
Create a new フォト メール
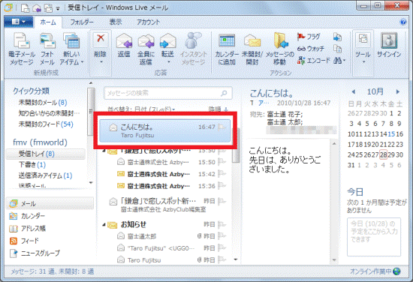click(47, 49)
